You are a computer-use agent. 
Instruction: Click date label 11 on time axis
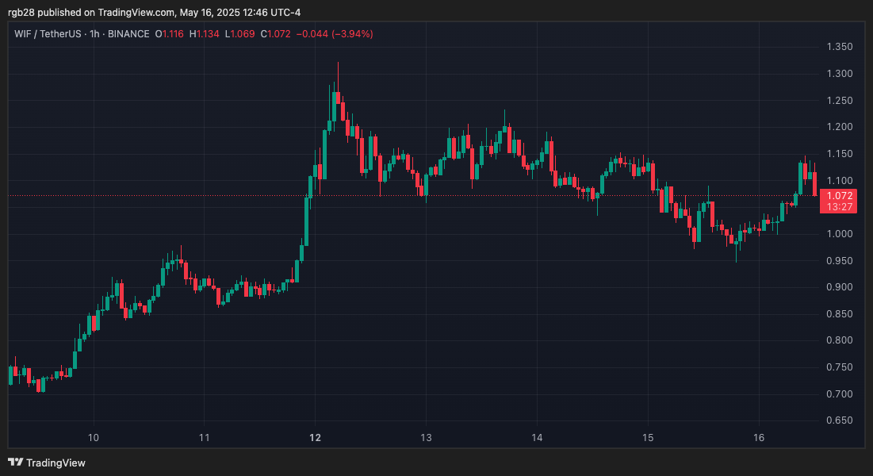(205, 438)
